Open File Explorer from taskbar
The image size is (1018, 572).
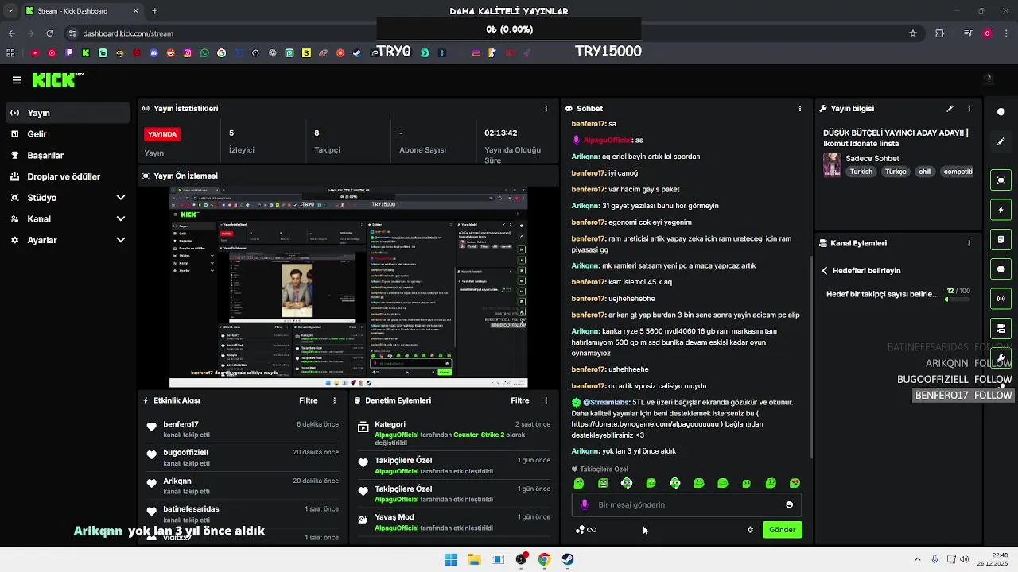point(474,559)
